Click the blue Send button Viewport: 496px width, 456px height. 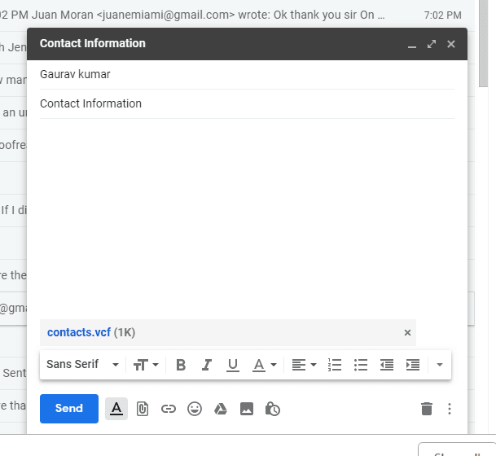point(69,409)
